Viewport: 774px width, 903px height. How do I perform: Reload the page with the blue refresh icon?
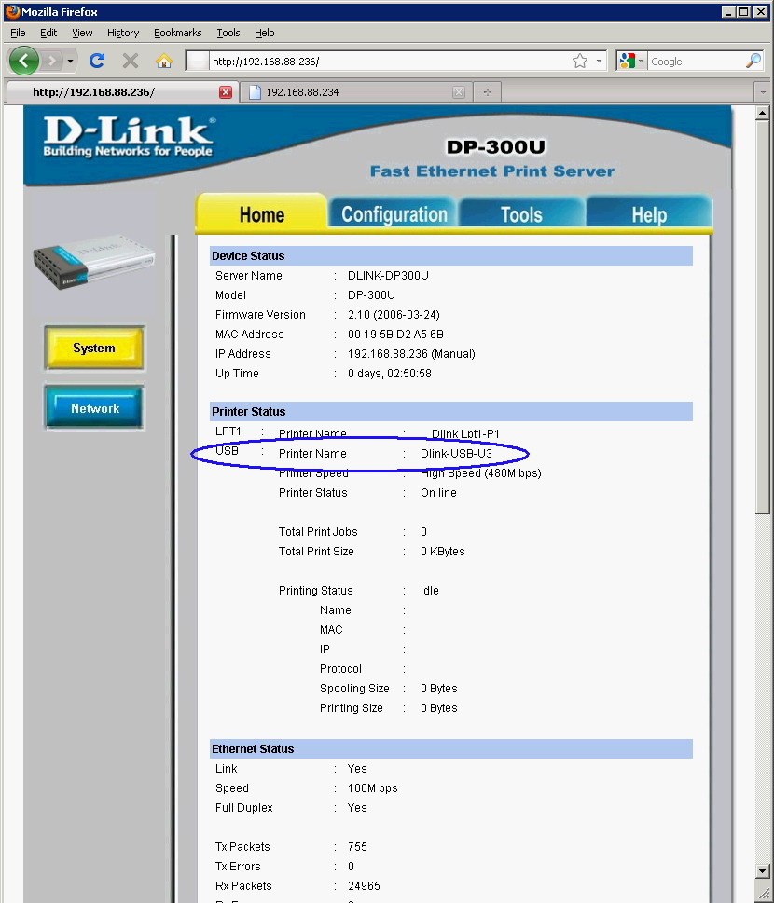[x=97, y=61]
